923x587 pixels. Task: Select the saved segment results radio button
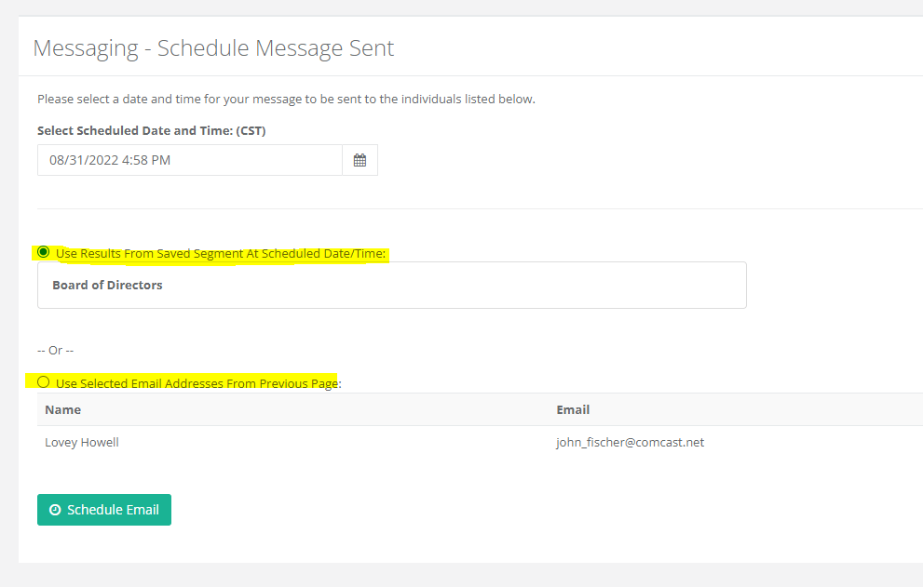[x=44, y=252]
